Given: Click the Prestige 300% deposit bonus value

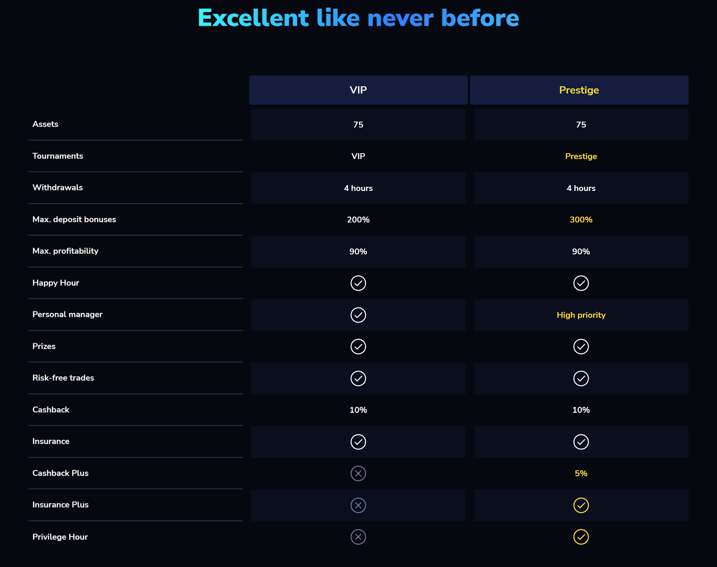Looking at the screenshot, I should click(x=581, y=220).
